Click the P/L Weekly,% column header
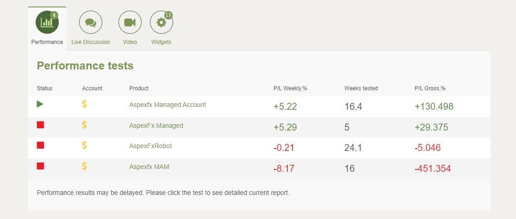Image resolution: width=516 pixels, height=219 pixels. coord(290,88)
